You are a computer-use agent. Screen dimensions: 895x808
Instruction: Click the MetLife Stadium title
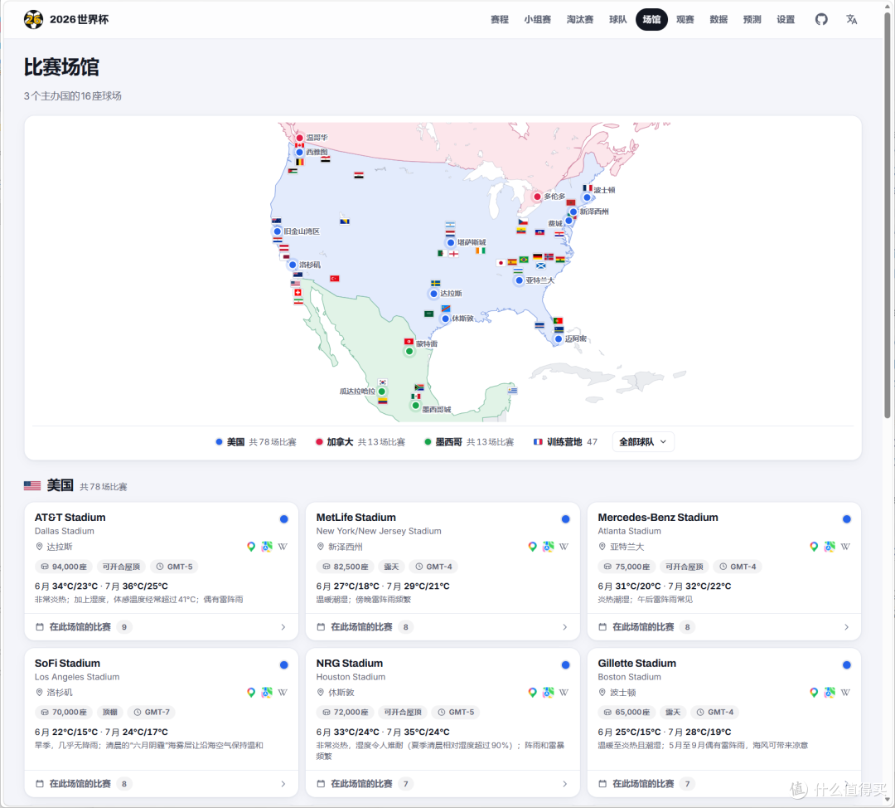click(356, 518)
